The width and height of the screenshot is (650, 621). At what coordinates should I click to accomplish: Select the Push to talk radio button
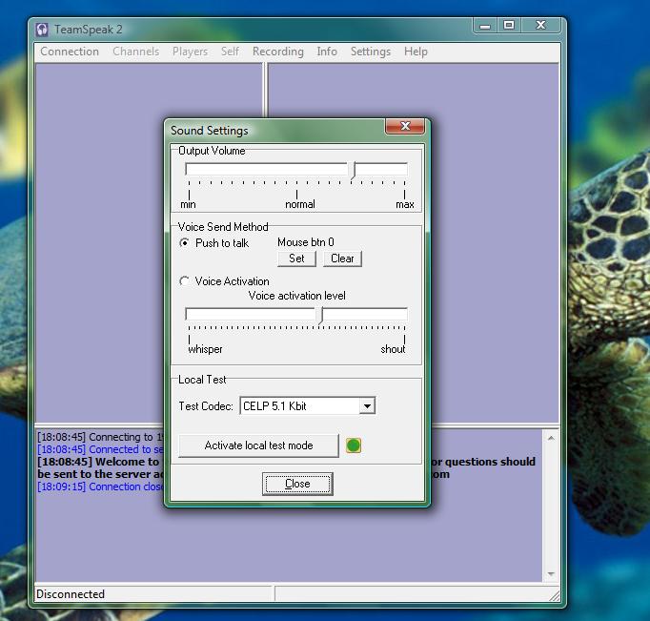point(185,242)
